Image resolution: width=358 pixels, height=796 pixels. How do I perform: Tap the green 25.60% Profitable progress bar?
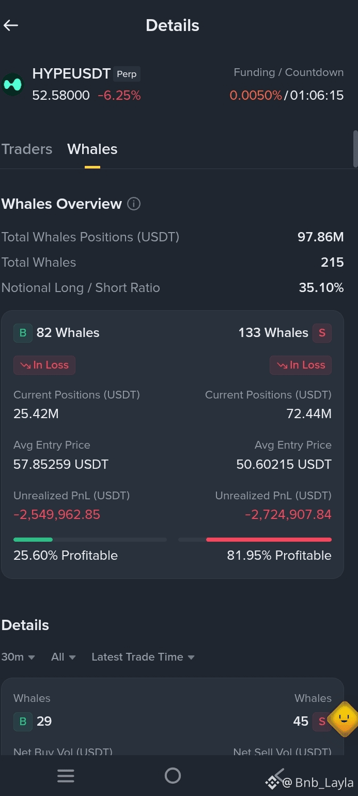pyautogui.click(x=90, y=540)
